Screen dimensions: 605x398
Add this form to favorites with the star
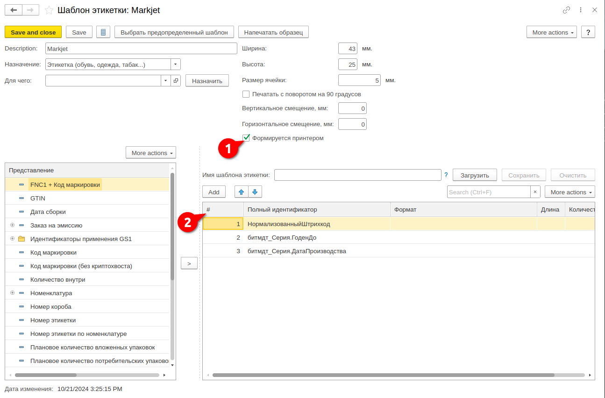tap(48, 10)
